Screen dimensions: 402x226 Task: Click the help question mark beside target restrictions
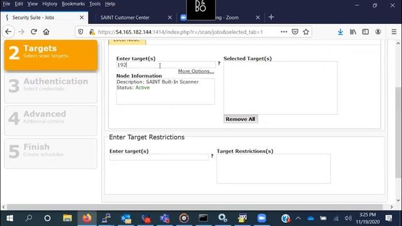[212, 156]
